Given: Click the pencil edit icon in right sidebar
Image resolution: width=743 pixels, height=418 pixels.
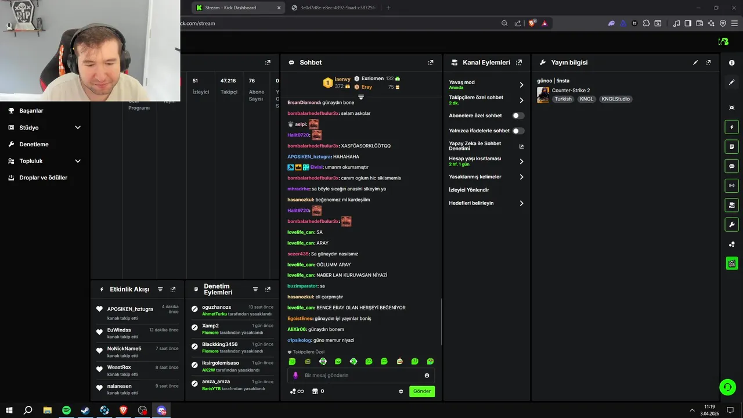Looking at the screenshot, I should click(731, 82).
